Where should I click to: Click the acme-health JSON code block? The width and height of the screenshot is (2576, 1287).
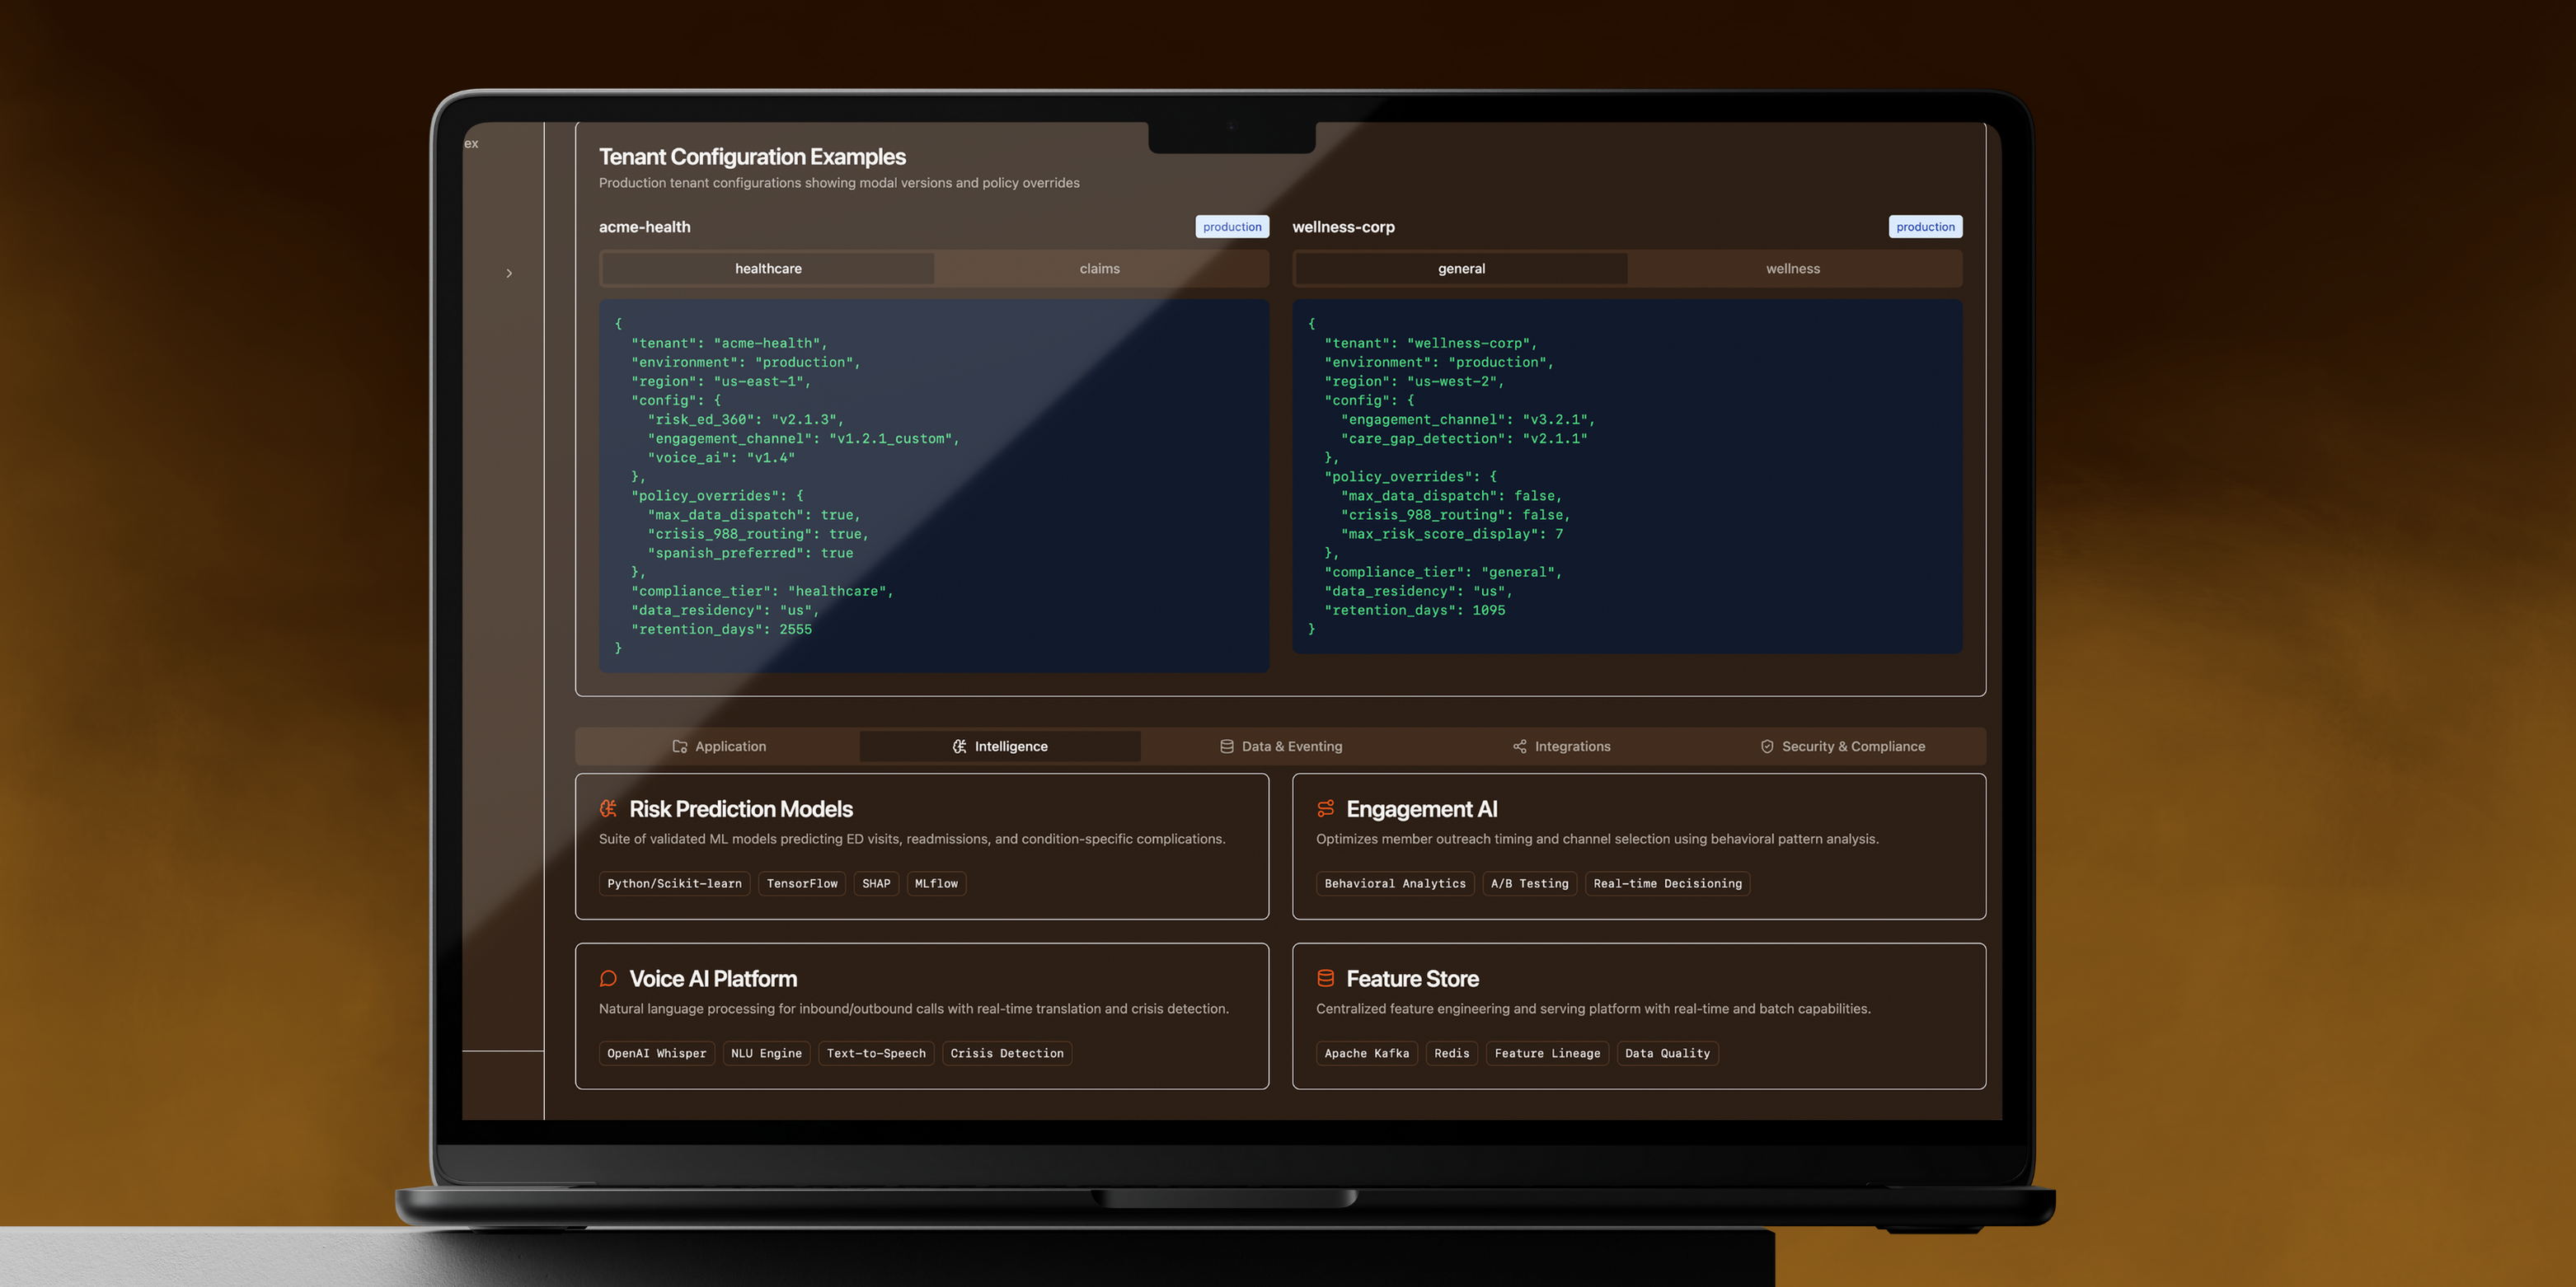tap(933, 485)
